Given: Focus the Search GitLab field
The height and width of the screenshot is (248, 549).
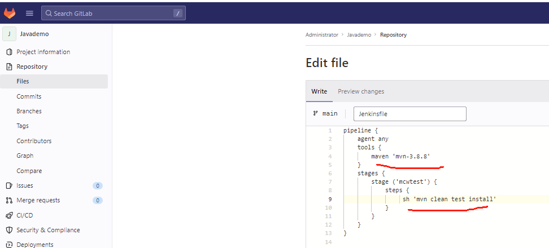Looking at the screenshot, I should (114, 14).
